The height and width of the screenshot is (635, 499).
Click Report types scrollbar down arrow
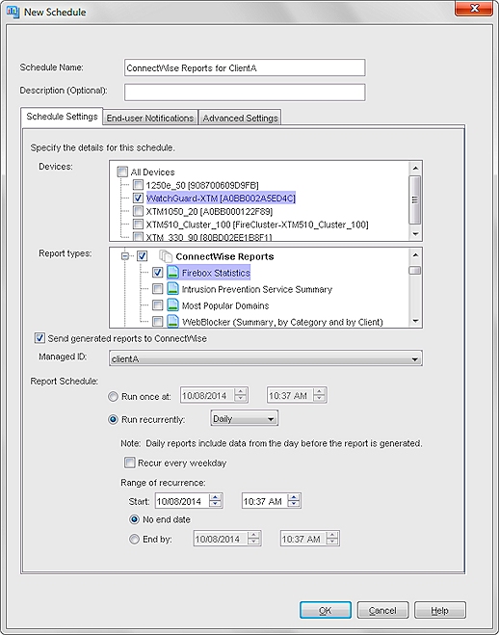415,321
